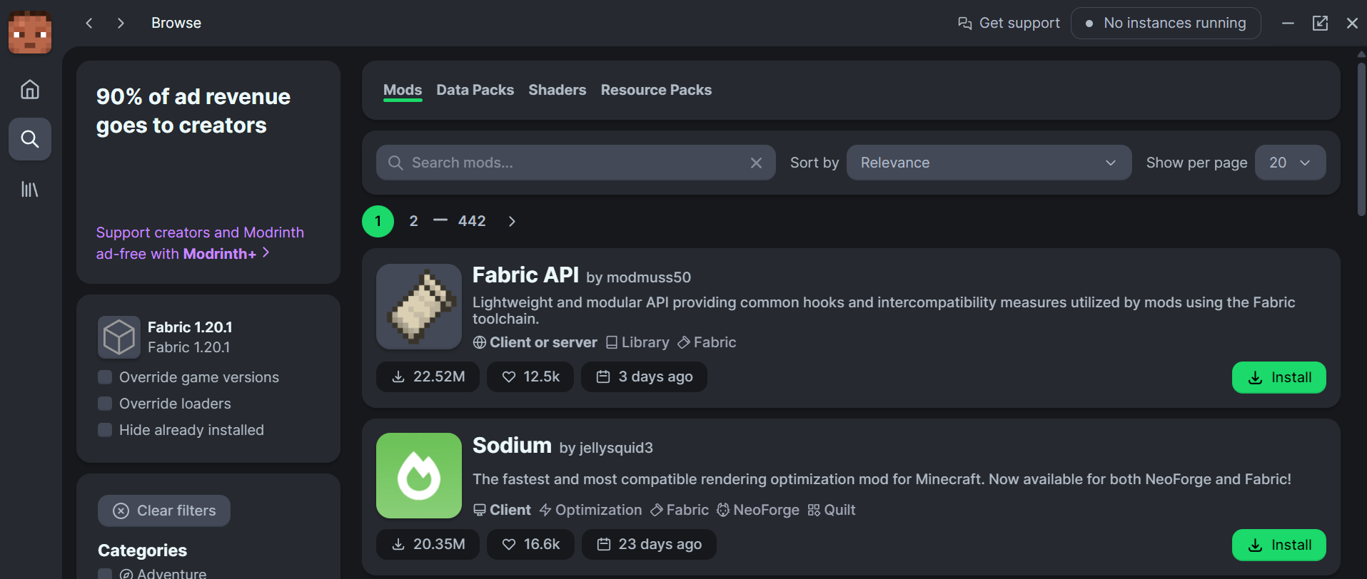Toggle the Adventure category checkbox

click(105, 573)
